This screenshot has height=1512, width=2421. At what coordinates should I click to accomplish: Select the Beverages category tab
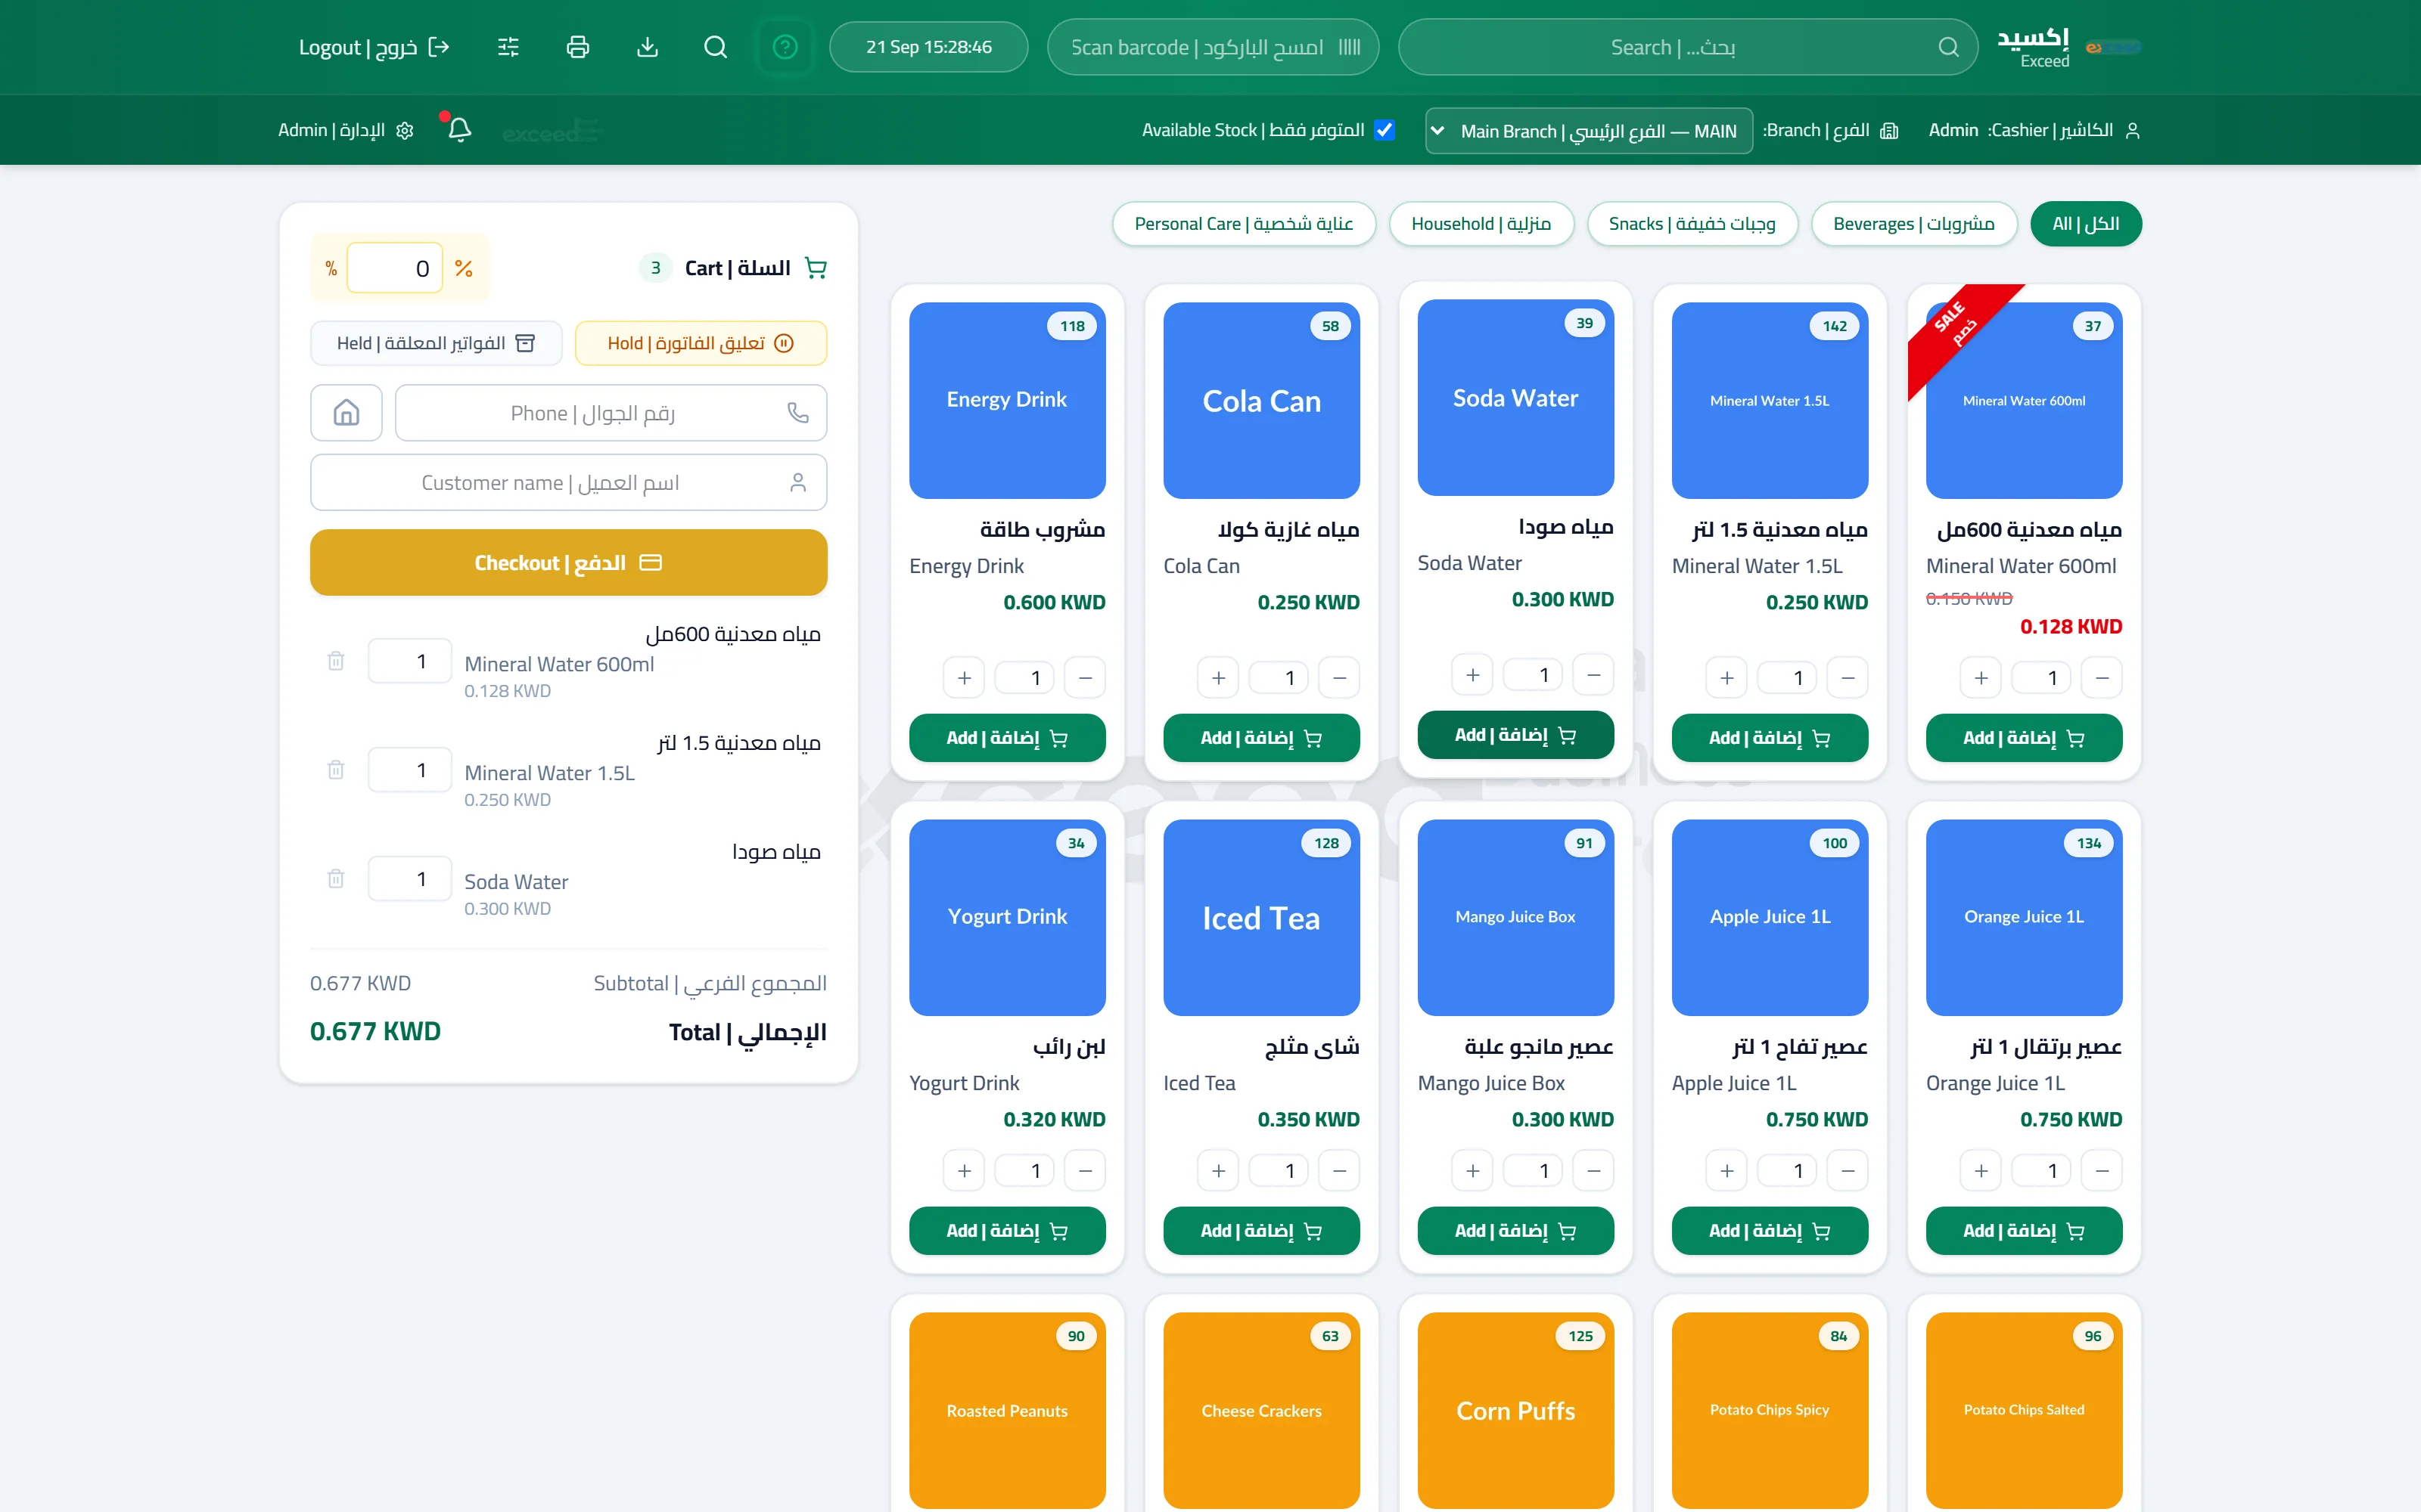(1914, 224)
